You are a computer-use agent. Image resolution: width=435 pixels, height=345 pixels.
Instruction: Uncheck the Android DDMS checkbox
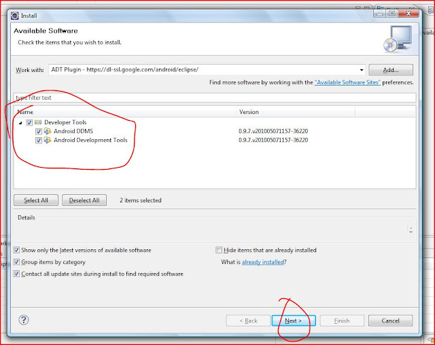click(39, 131)
